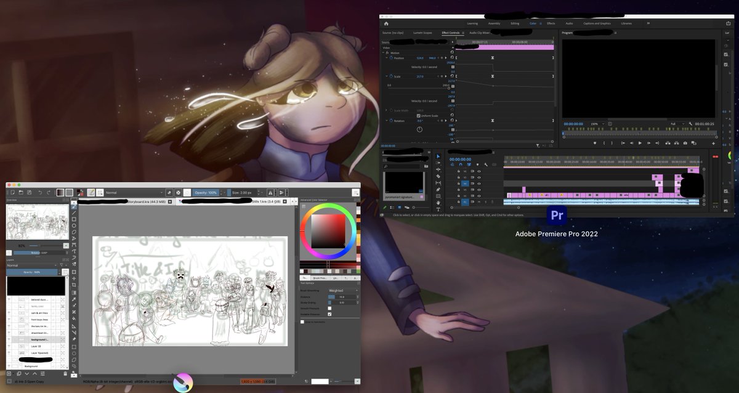Open the Source (no clips) tab
Image resolution: width=739 pixels, height=393 pixels.
[x=393, y=33]
